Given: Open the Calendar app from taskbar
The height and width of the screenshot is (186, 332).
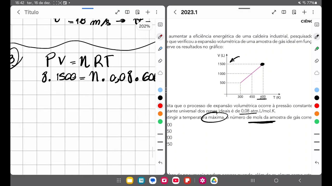Looking at the screenshot, I should (x=141, y=181).
